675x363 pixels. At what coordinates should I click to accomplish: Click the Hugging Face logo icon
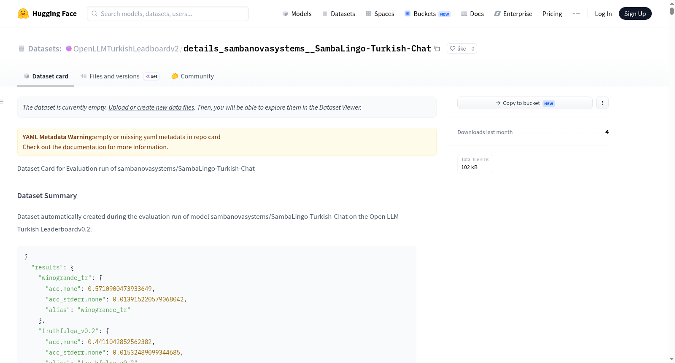tap(23, 13)
